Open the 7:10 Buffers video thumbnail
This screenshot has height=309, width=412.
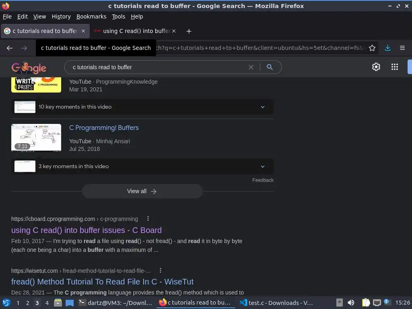(36, 138)
